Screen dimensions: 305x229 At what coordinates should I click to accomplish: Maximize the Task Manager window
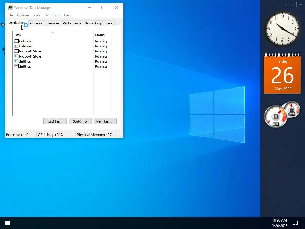103,7
